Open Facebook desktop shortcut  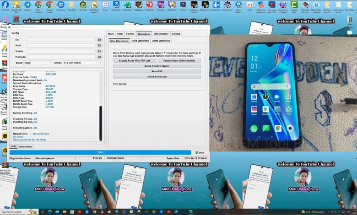click(x=5, y=5)
